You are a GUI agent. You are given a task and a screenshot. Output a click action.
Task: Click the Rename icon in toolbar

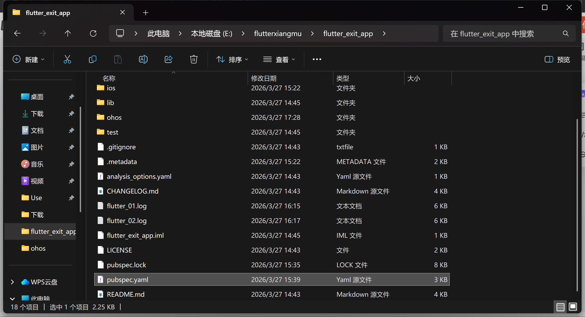click(x=143, y=60)
